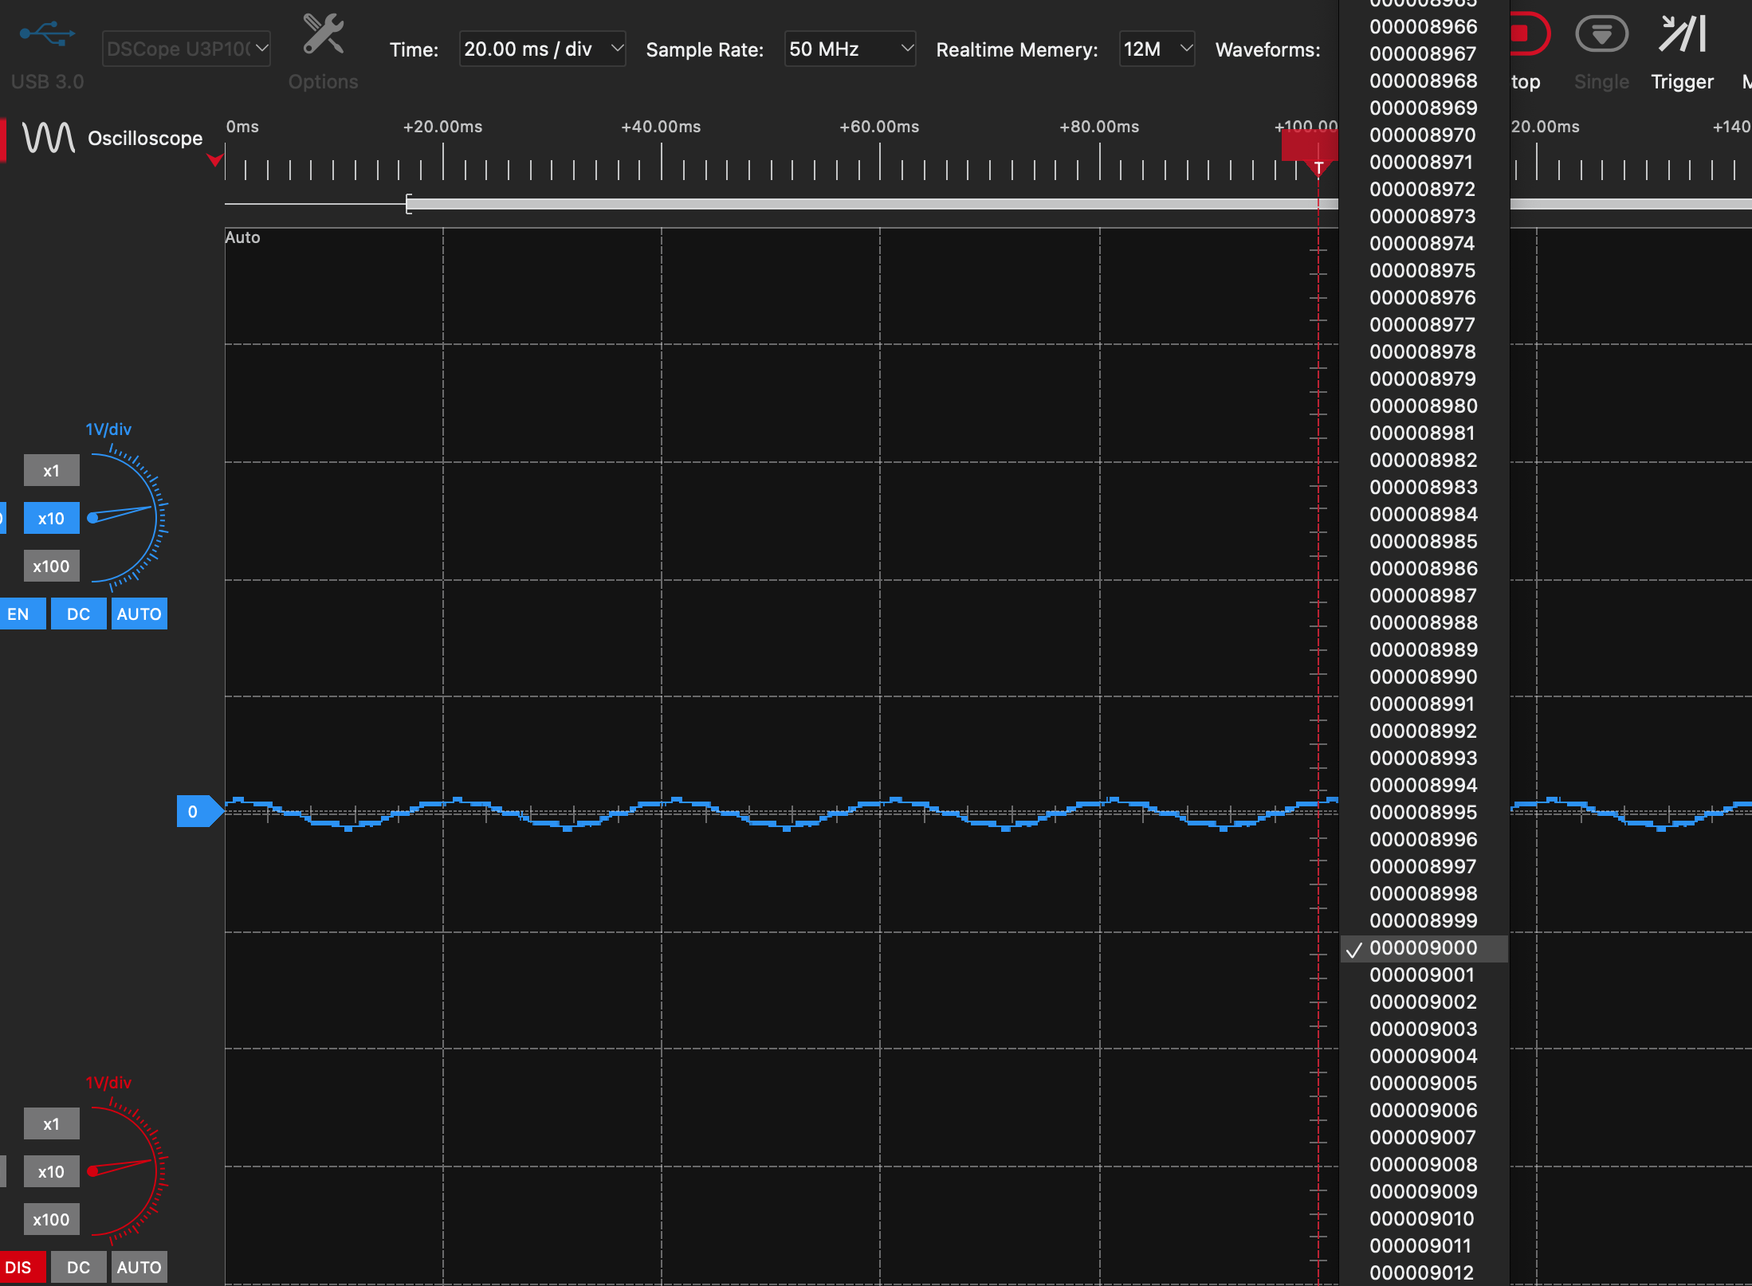This screenshot has height=1286, width=1752.
Task: Click blue channel AUTO button
Action: pyautogui.click(x=139, y=614)
